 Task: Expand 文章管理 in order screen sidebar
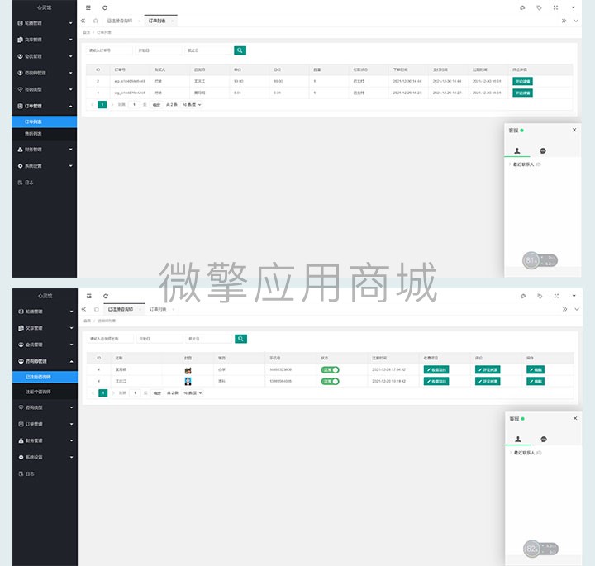click(x=44, y=40)
